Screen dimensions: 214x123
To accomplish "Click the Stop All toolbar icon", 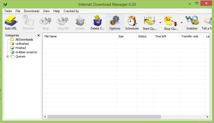I will tap(63, 21).
